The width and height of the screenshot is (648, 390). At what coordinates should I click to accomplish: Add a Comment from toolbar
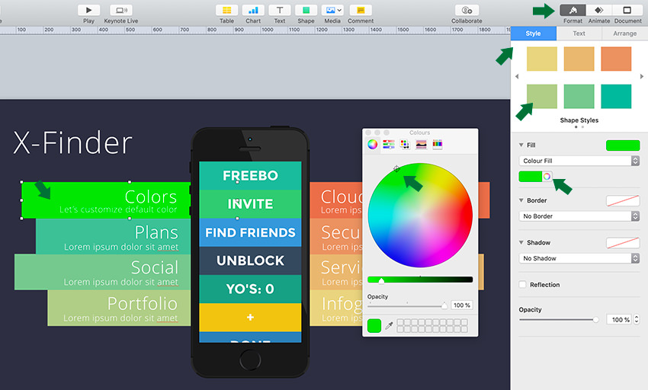[361, 11]
